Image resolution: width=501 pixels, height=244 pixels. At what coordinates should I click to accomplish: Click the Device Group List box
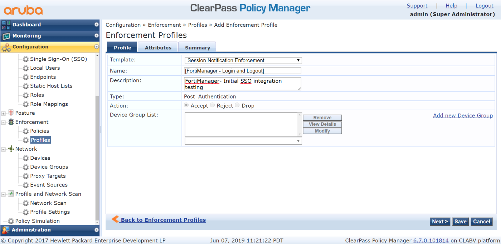tap(243, 124)
